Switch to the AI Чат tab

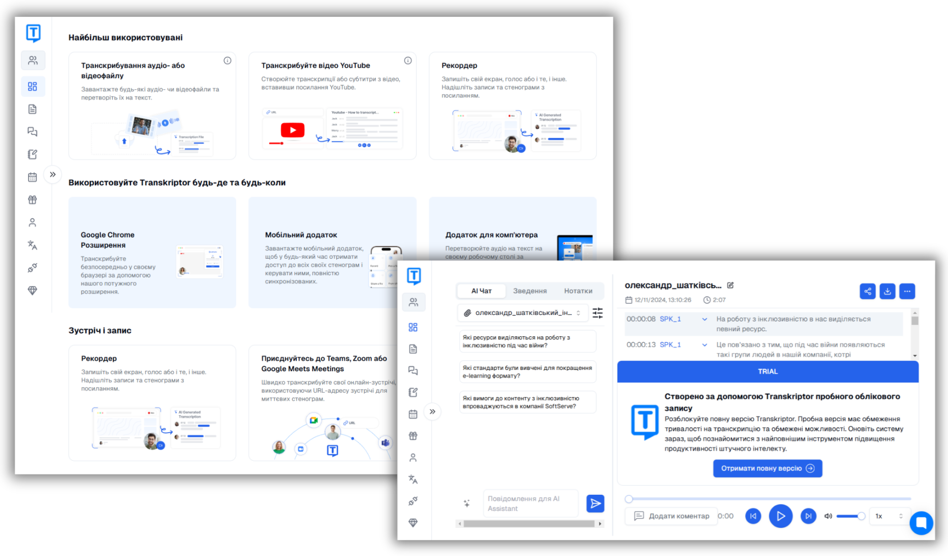click(x=481, y=291)
